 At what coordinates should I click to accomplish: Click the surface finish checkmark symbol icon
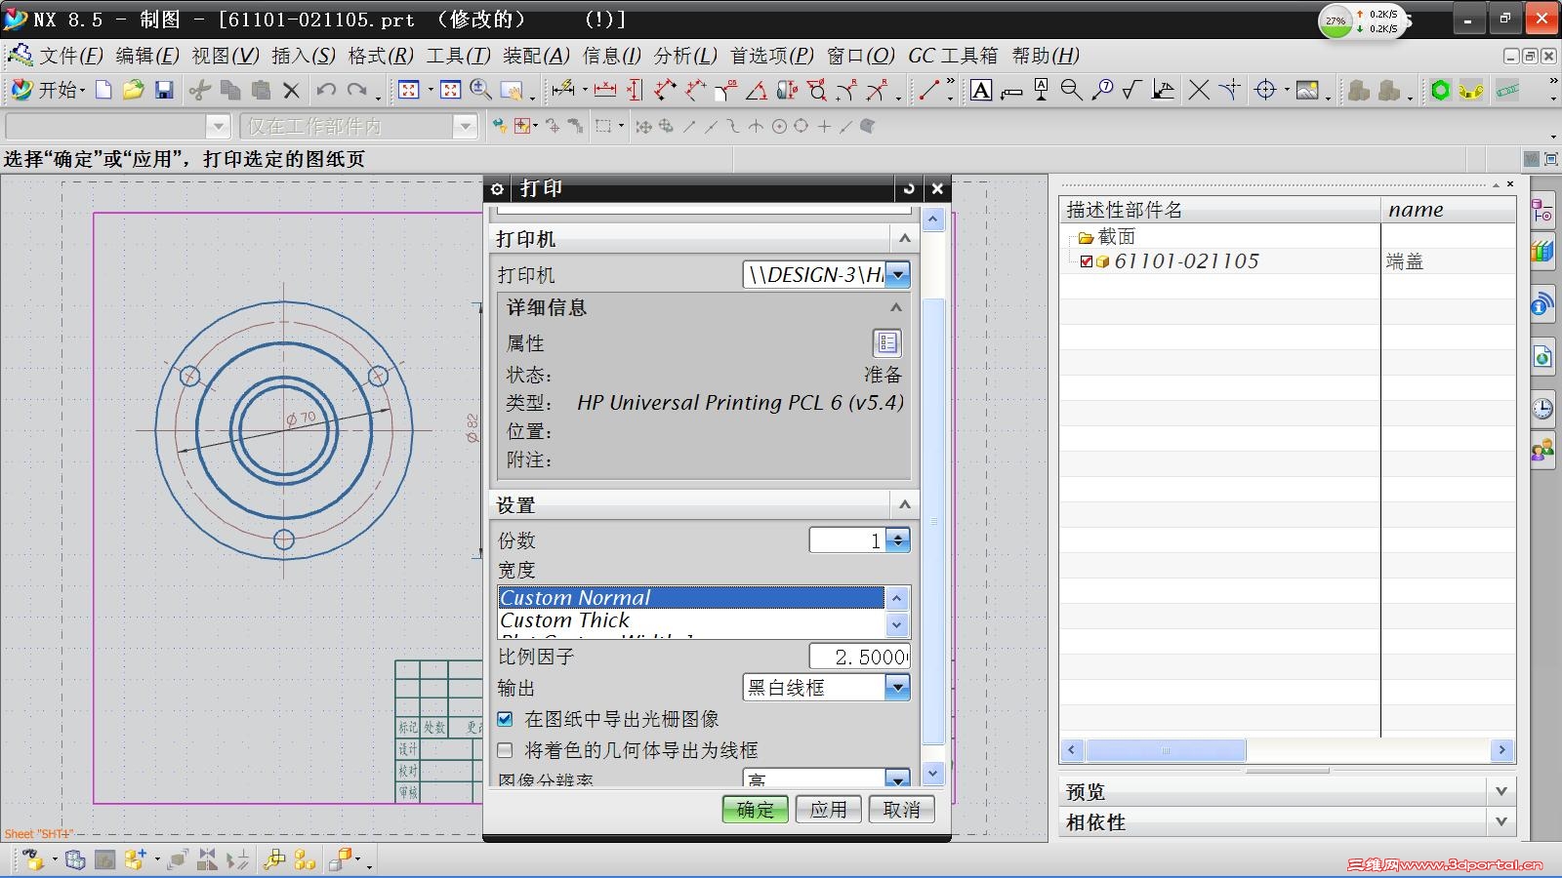pos(1132,91)
